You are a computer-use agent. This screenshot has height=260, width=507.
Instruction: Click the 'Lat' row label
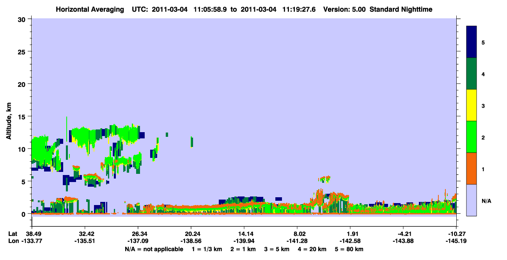12,234
